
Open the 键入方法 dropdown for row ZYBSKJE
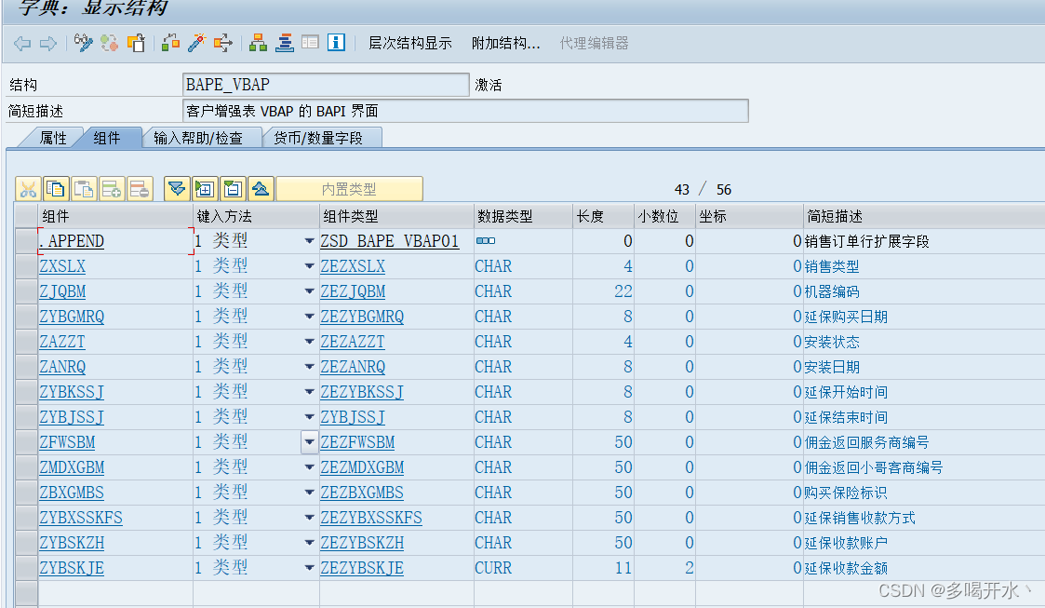pos(310,567)
